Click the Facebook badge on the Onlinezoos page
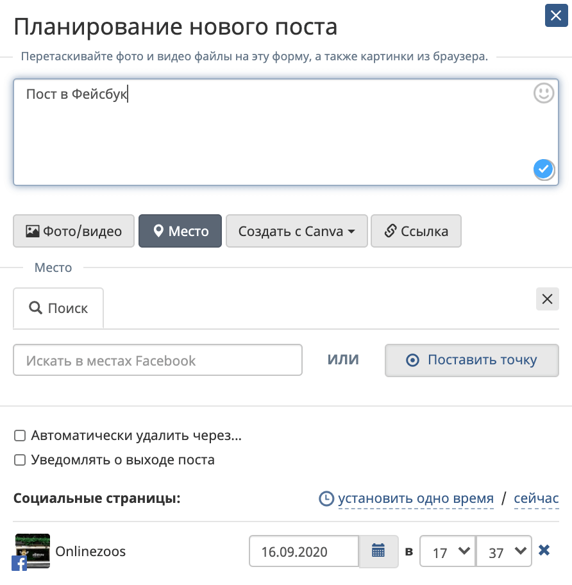 [x=20, y=564]
